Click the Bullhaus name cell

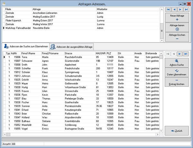coord(31,121)
